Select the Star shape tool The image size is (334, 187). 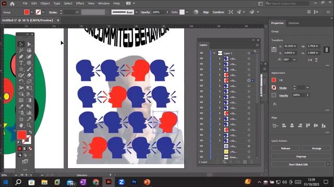(x=21, y=69)
